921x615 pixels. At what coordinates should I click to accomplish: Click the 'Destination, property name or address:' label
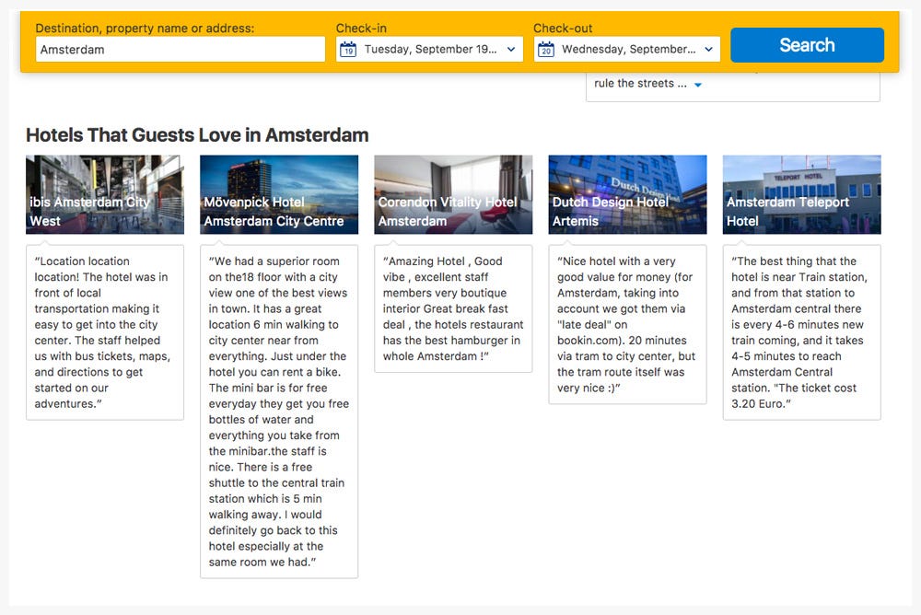point(146,29)
